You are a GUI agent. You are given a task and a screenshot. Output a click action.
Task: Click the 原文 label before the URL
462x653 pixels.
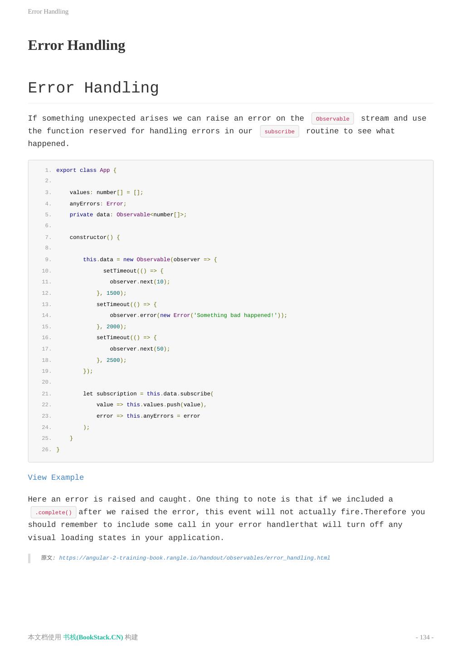pos(47,558)
